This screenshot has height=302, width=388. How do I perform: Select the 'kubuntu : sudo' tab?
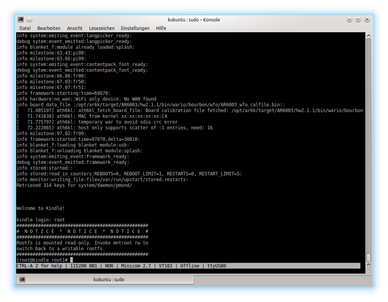click(x=105, y=279)
